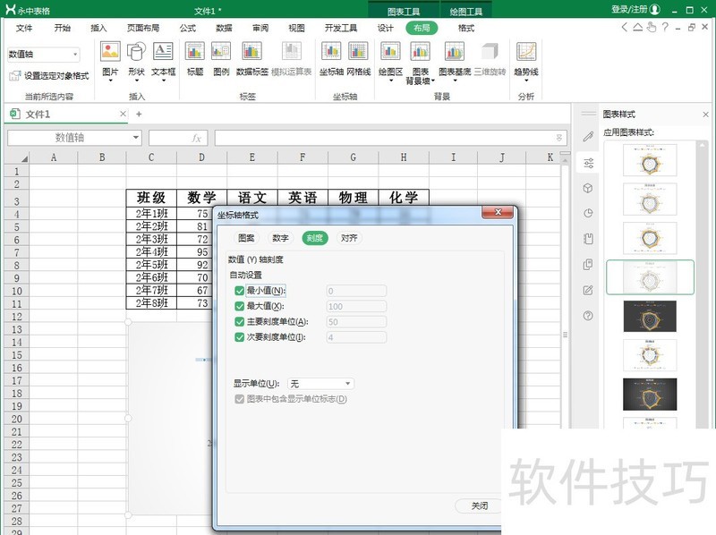716x535 pixels.
Task: Expand the name box dropdown arrow
Action: (x=136, y=138)
